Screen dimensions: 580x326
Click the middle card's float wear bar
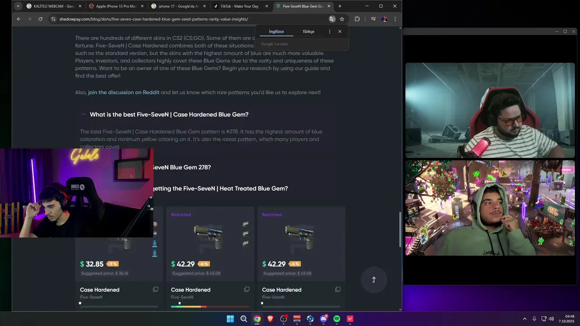pos(210,307)
